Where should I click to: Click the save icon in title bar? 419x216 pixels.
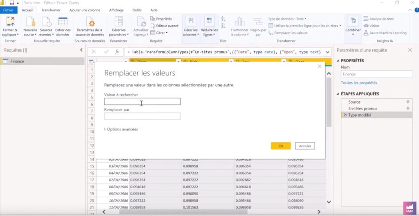pos(12,3)
